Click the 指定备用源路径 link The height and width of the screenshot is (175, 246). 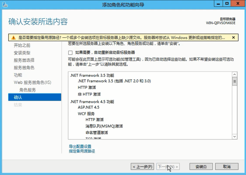click(82, 151)
